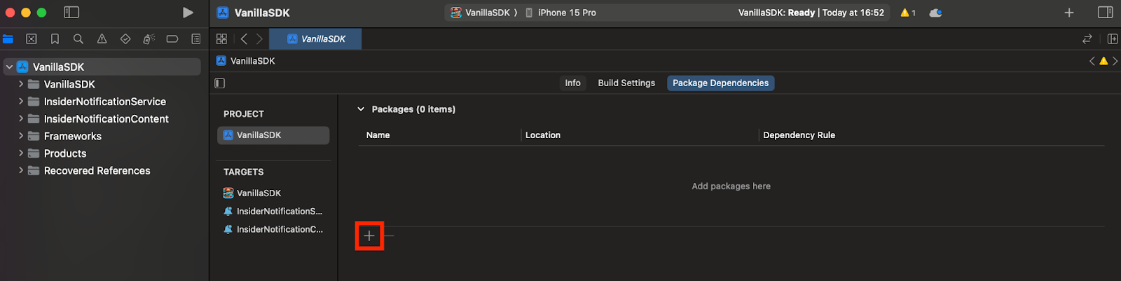
Task: Click the Dependency Rule column header
Action: point(799,135)
